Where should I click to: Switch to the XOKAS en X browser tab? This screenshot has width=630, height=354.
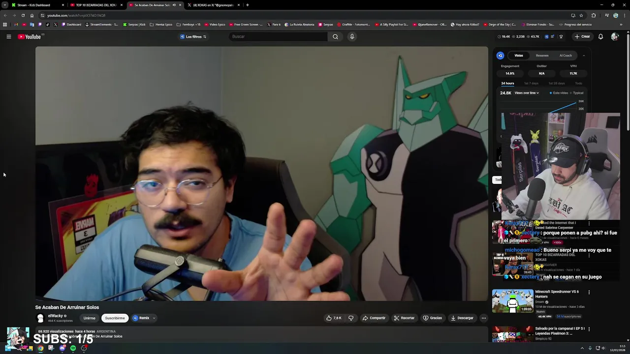coord(213,5)
